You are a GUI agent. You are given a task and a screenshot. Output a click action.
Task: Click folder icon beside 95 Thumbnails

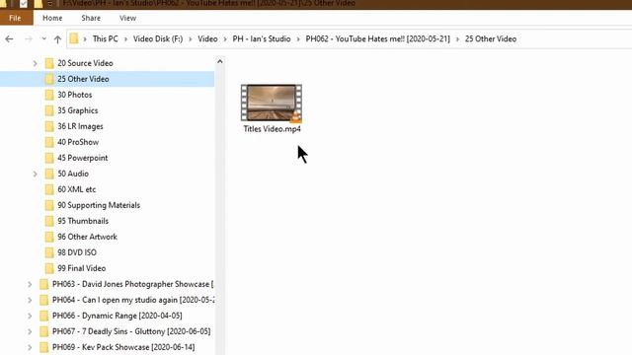pos(49,221)
